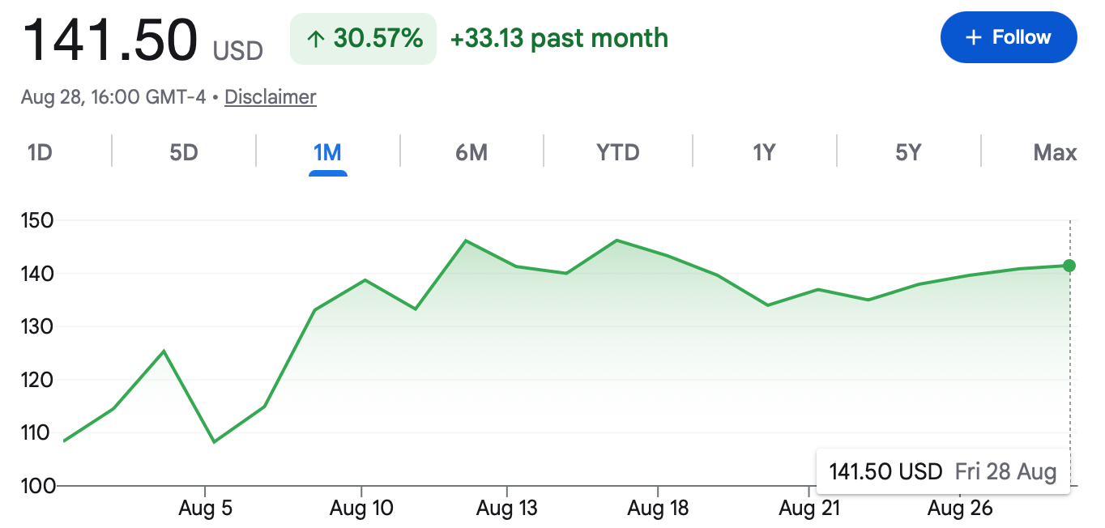Click the green endpoint dot on chart
Screen dimensions: 1105x528
pos(1069,266)
